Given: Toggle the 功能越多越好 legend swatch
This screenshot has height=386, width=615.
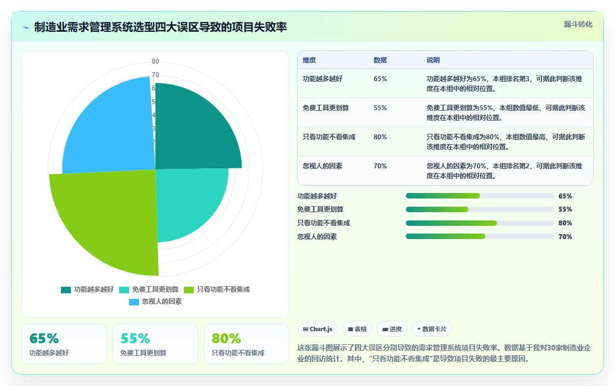Looking at the screenshot, I should (x=66, y=289).
